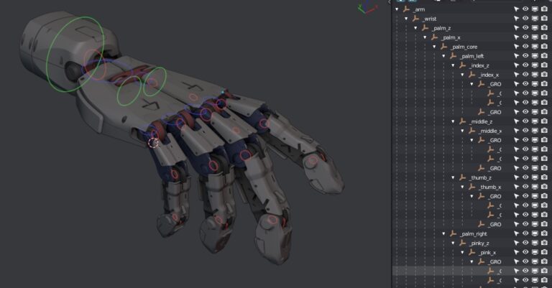Disable render camera icon for _arm

coord(544,9)
